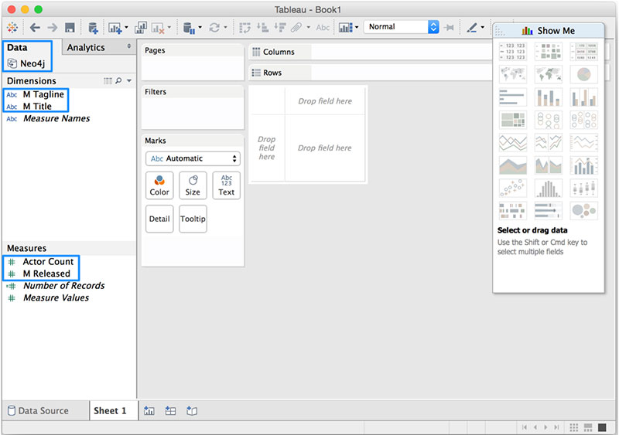Click the group members paperclip icon
The image size is (619, 435).
296,27
